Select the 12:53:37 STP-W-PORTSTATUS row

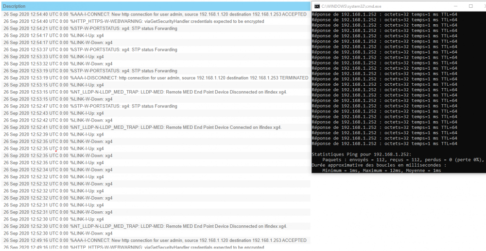[156, 50]
